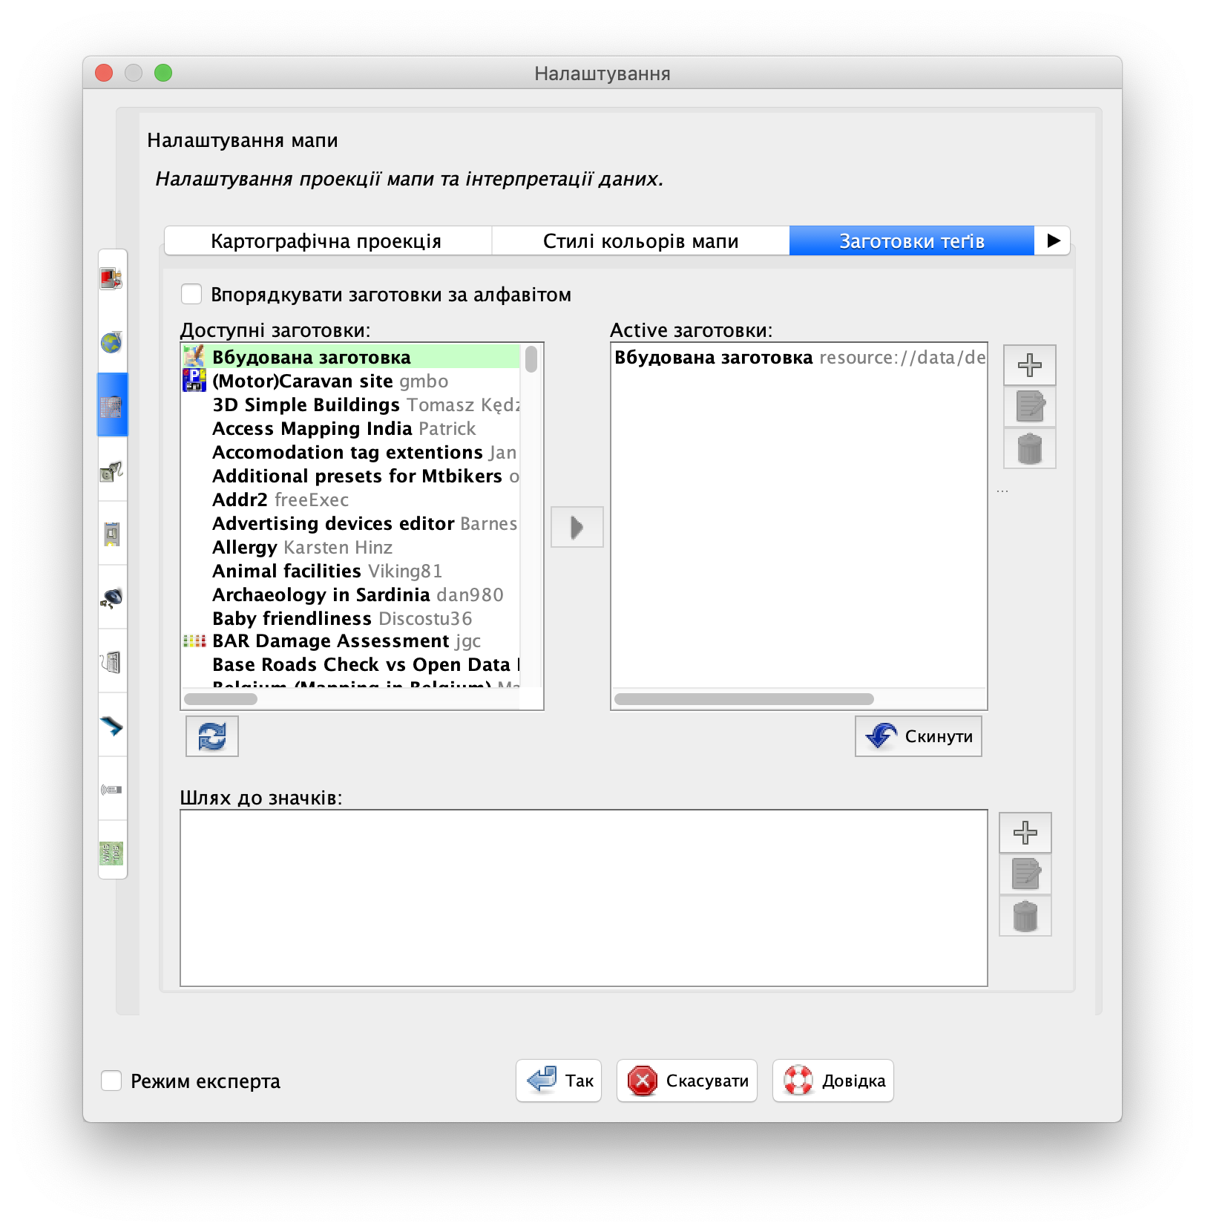This screenshot has width=1205, height=1232.
Task: Select (Motor)Caravan site preset
Action: (x=351, y=381)
